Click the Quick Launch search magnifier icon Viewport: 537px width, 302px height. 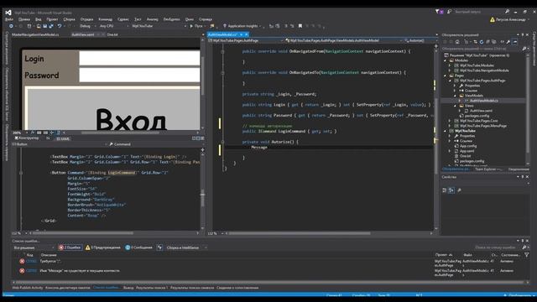pos(507,12)
